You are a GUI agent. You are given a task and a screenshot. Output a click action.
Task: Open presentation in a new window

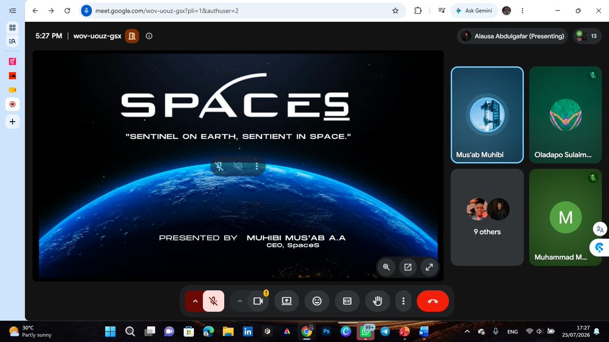pos(408,267)
